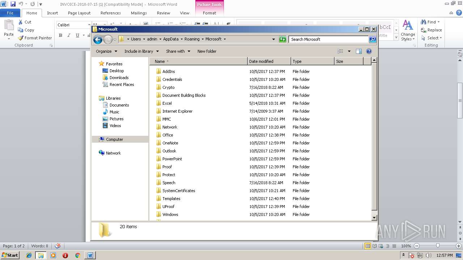Screen dimensions: 463x260
Task: Open the Organize dropdown menu
Action: 106,51
